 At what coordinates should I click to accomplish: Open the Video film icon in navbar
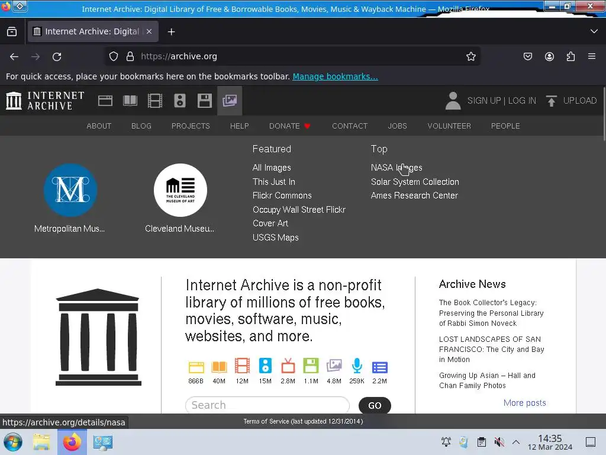point(155,101)
